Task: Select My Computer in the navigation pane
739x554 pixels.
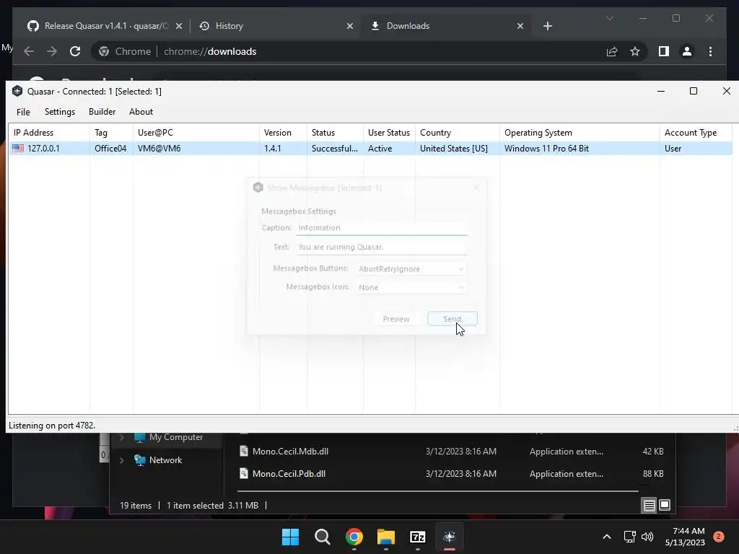Action: click(176, 437)
